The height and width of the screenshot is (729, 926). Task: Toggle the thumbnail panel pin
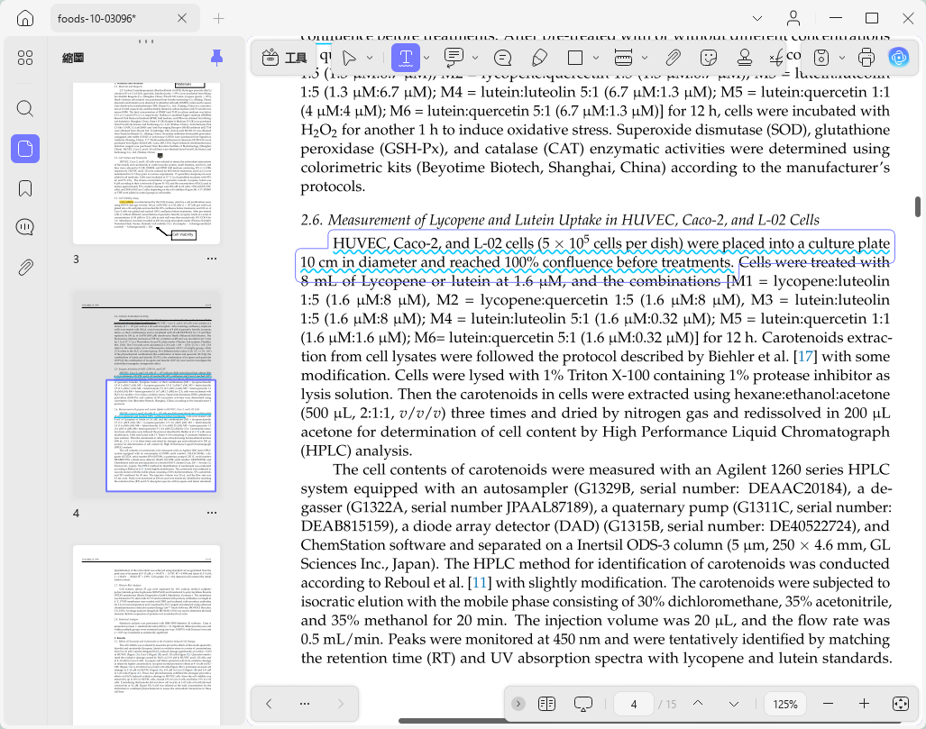tap(216, 58)
